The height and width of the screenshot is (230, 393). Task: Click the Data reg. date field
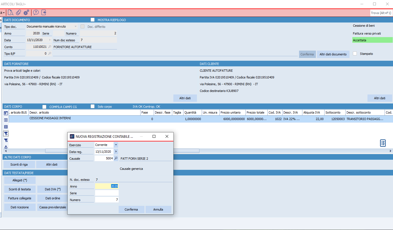click(x=104, y=152)
